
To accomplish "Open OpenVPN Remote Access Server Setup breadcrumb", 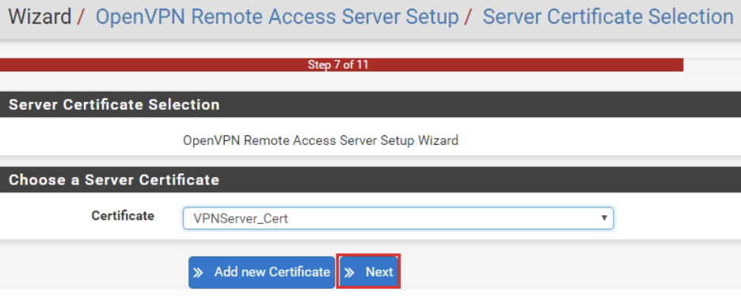I will pyautogui.click(x=277, y=17).
